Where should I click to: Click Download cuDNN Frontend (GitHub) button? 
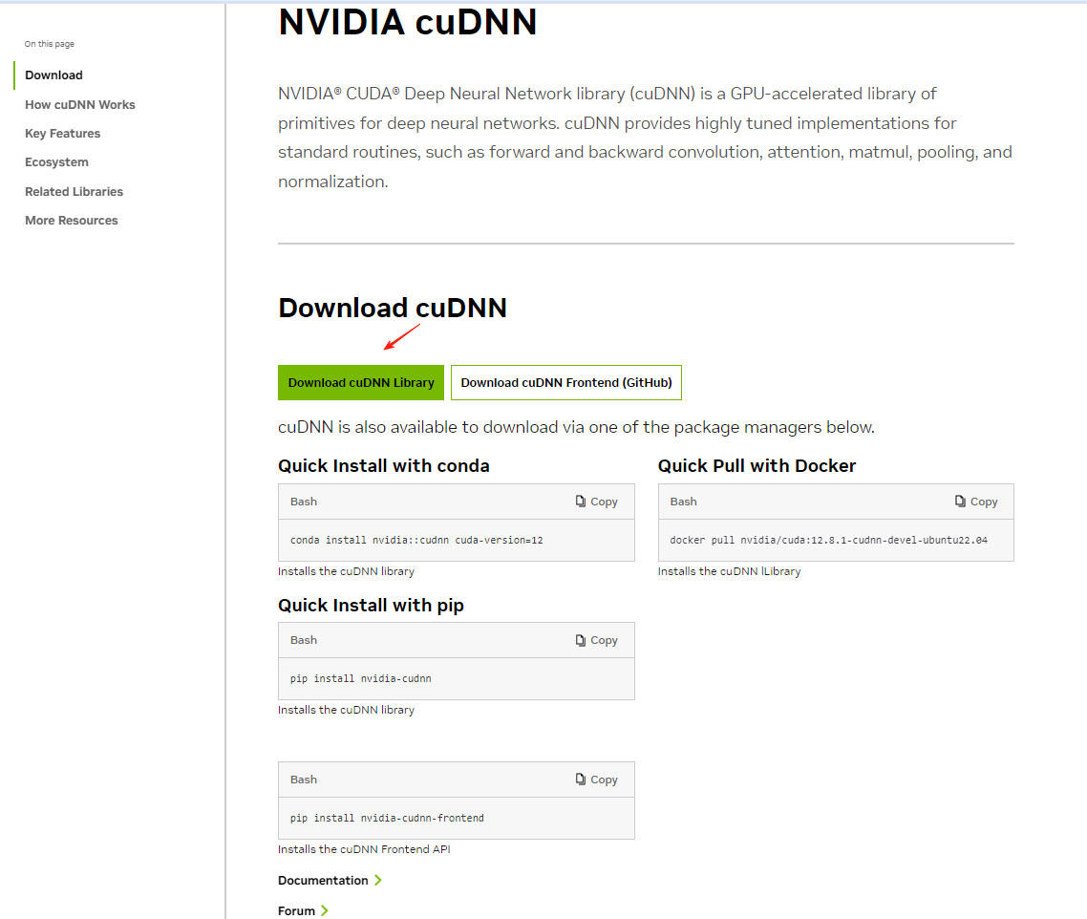point(565,382)
